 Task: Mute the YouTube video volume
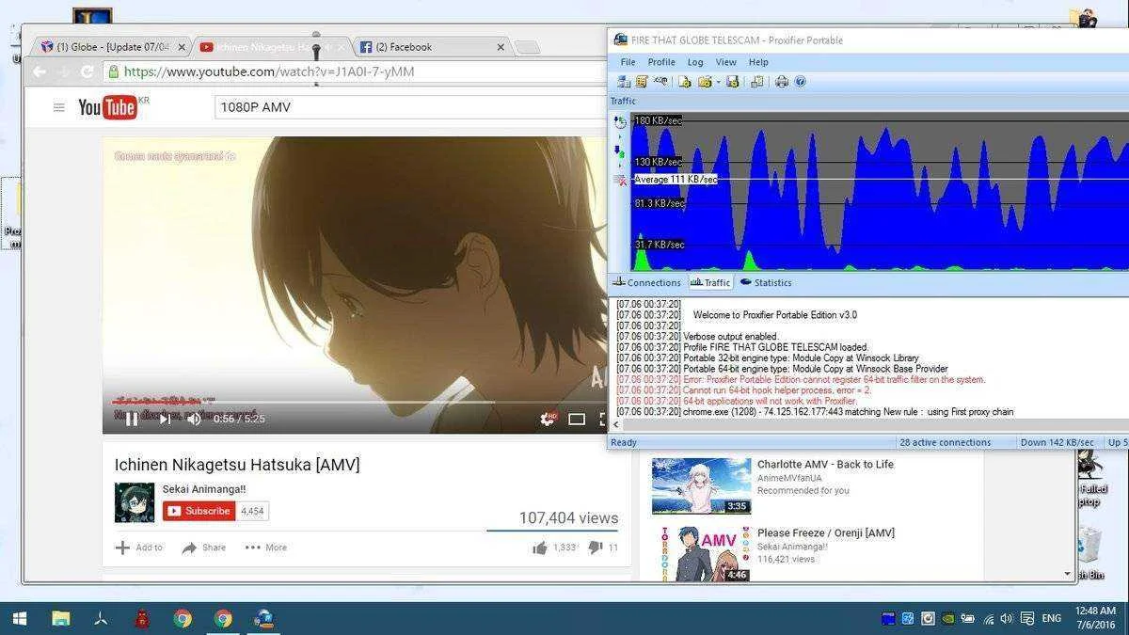click(194, 419)
